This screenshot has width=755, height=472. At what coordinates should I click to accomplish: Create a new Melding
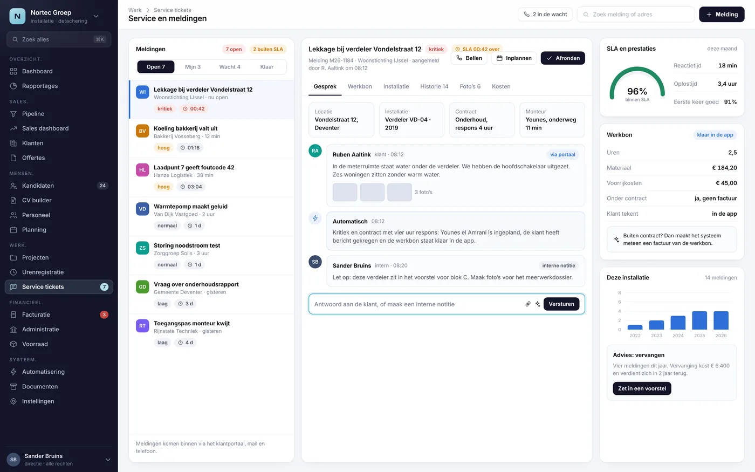point(722,15)
